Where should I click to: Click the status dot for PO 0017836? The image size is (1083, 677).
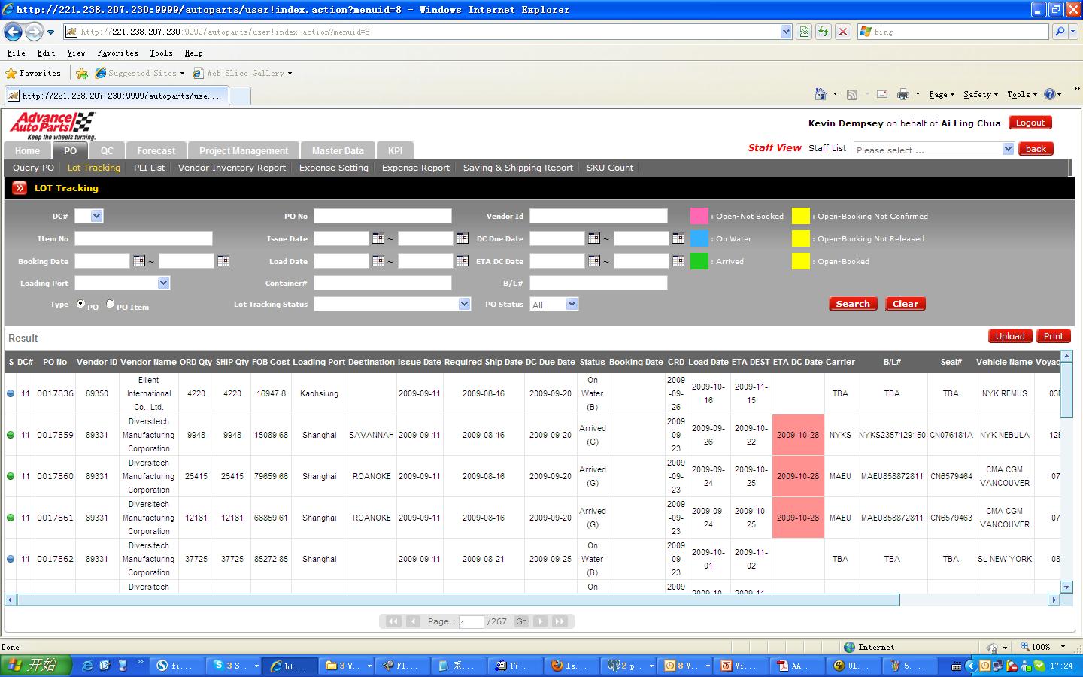click(11, 393)
